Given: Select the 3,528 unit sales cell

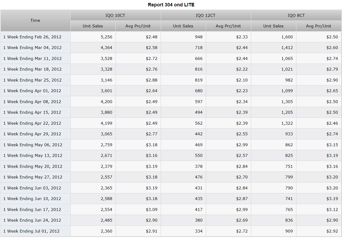Looking at the screenshot, I should pos(93,59).
